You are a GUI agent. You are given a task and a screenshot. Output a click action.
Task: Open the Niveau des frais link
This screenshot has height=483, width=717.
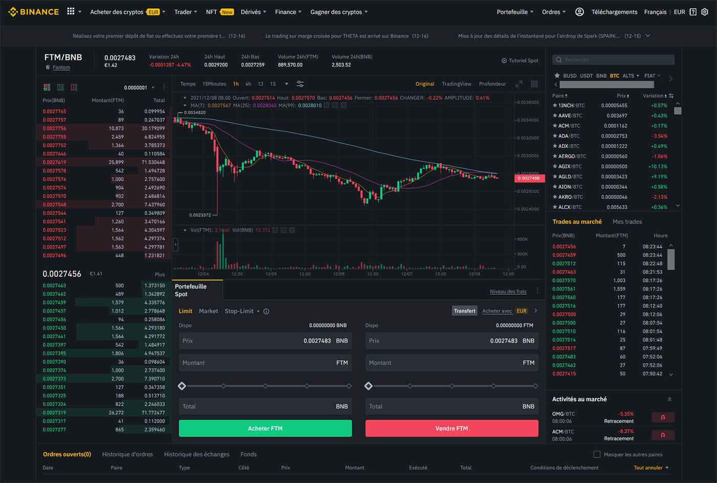(508, 291)
